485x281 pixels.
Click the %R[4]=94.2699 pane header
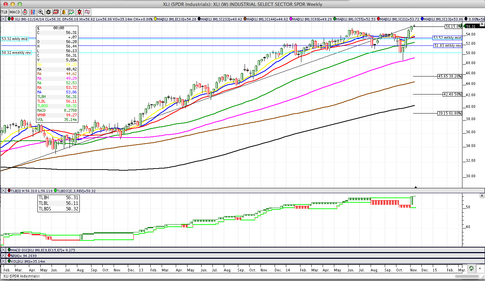pyautogui.click(x=242, y=256)
